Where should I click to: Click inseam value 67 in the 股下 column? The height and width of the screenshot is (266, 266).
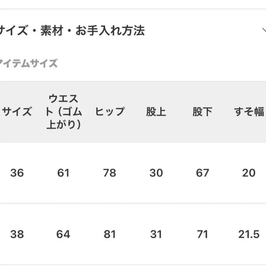click(x=202, y=173)
